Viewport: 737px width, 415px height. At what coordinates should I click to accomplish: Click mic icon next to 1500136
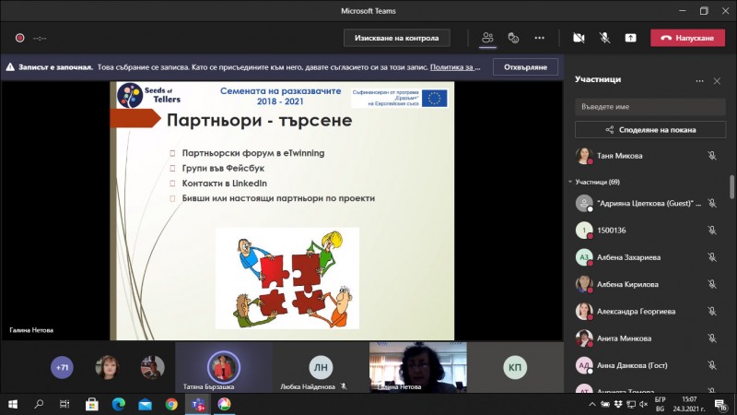tap(712, 230)
